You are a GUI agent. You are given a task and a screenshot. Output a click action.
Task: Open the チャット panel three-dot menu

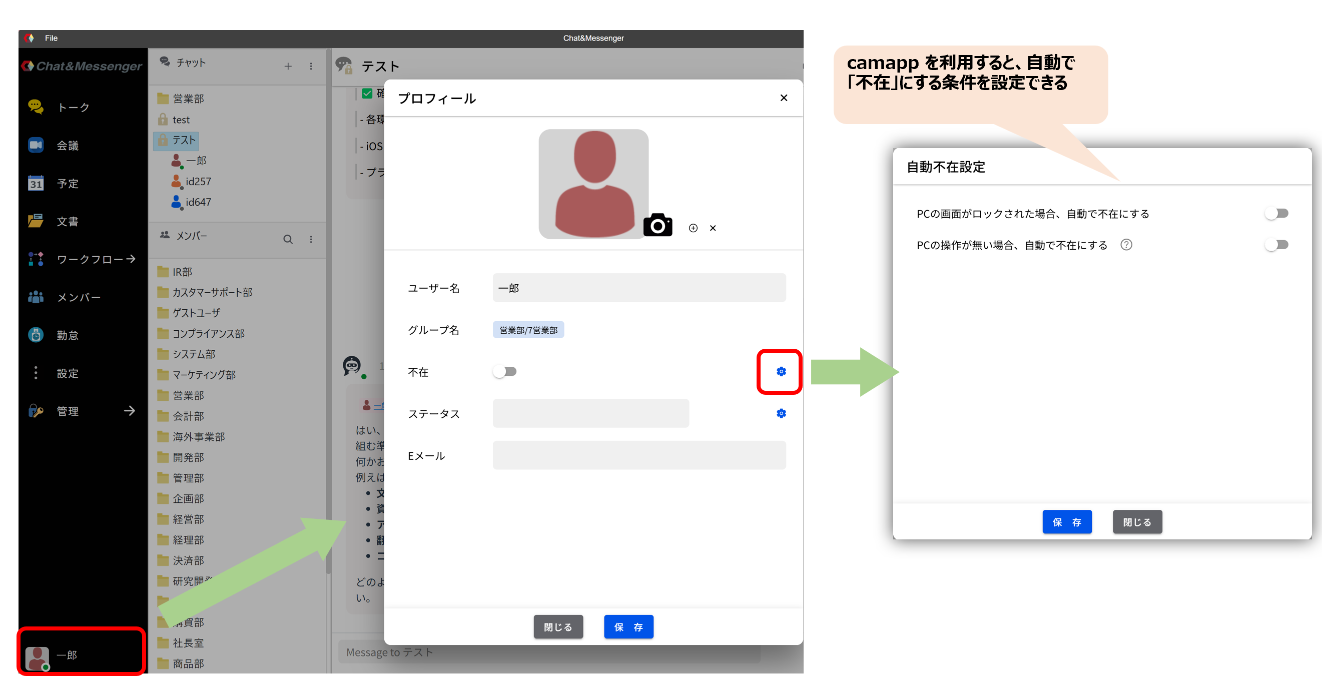click(311, 66)
